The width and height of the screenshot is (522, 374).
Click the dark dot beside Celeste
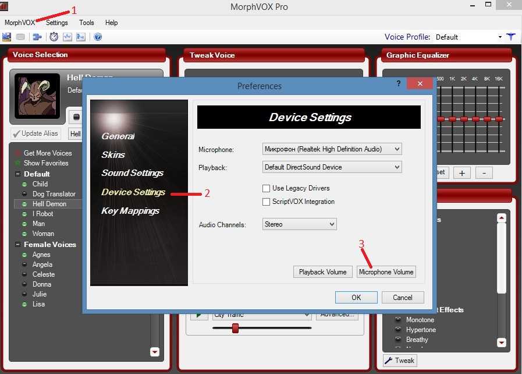coord(24,274)
